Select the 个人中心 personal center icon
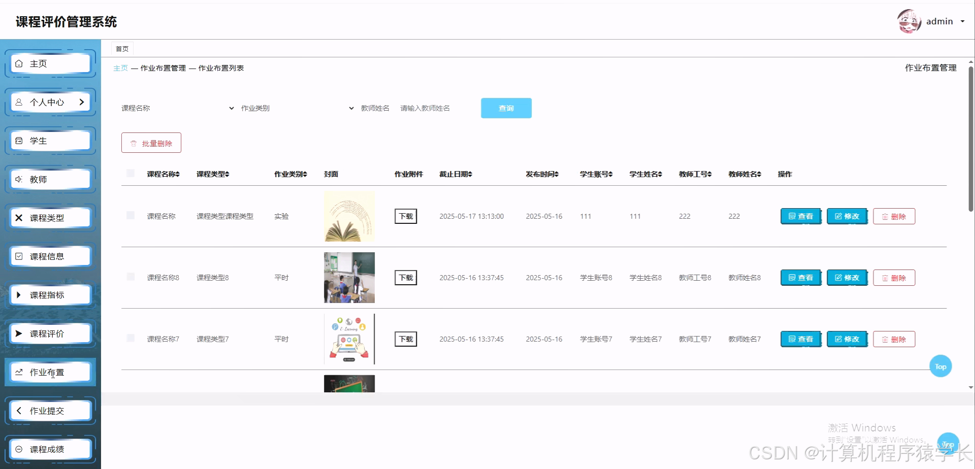 pyautogui.click(x=19, y=102)
